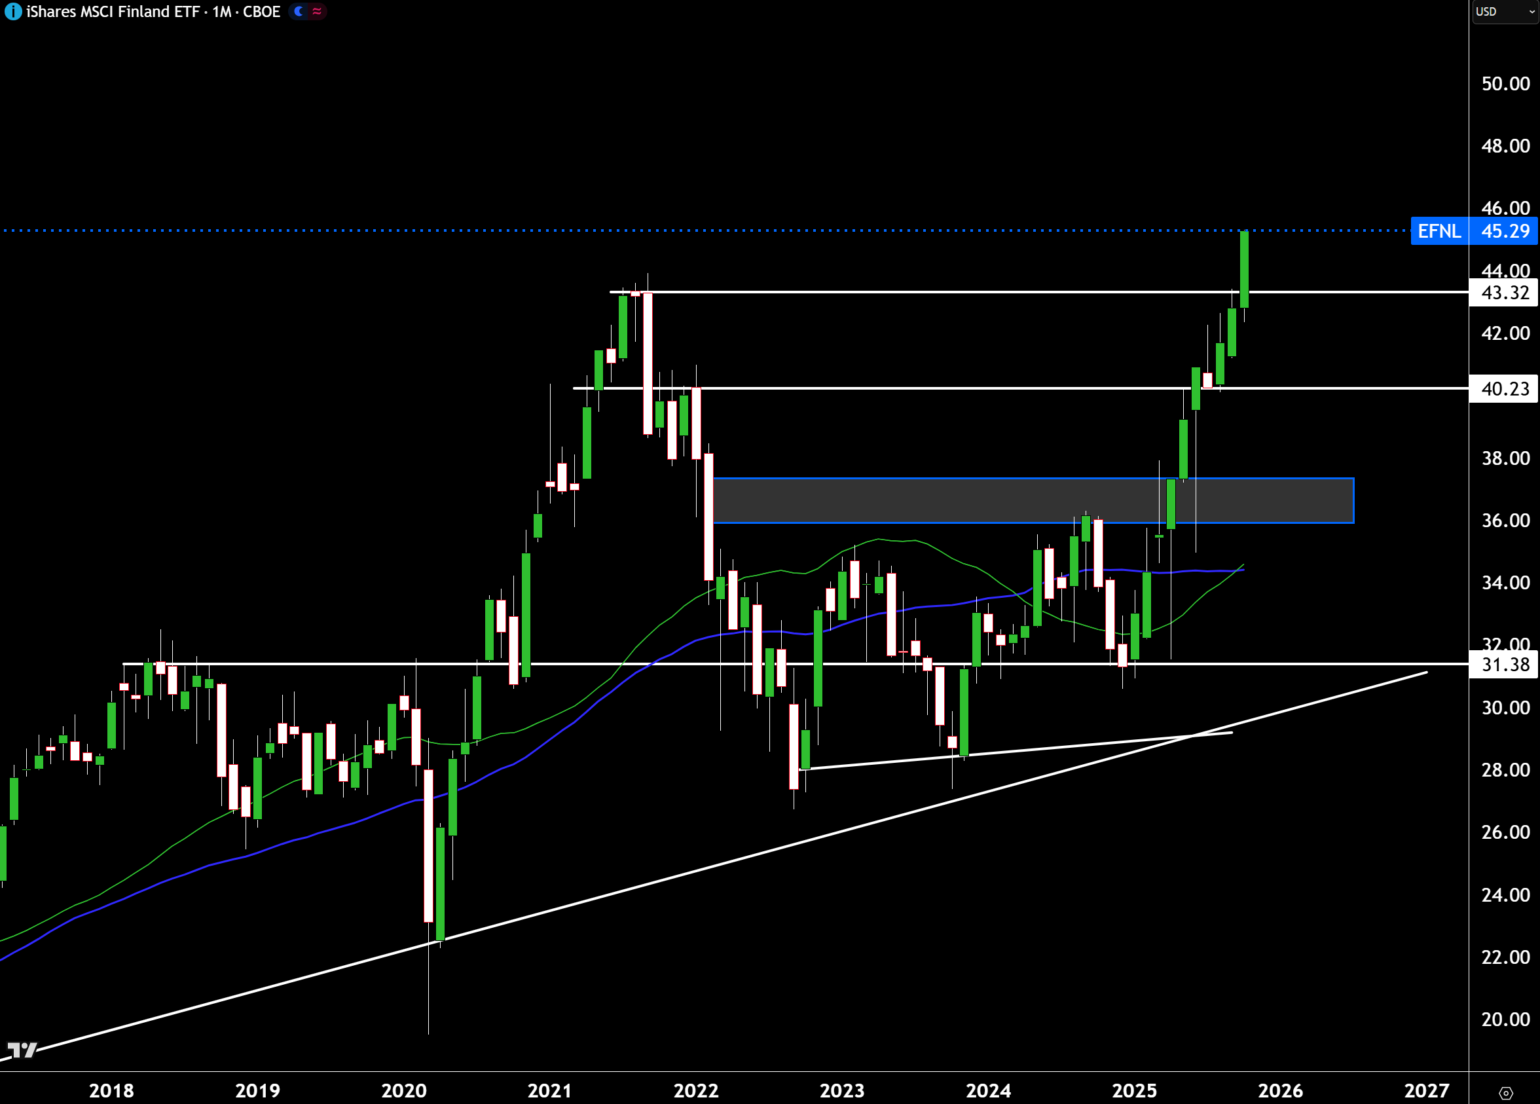This screenshot has width=1540, height=1104.
Task: Select the 40.23 horizontal line price label
Action: (x=1504, y=389)
